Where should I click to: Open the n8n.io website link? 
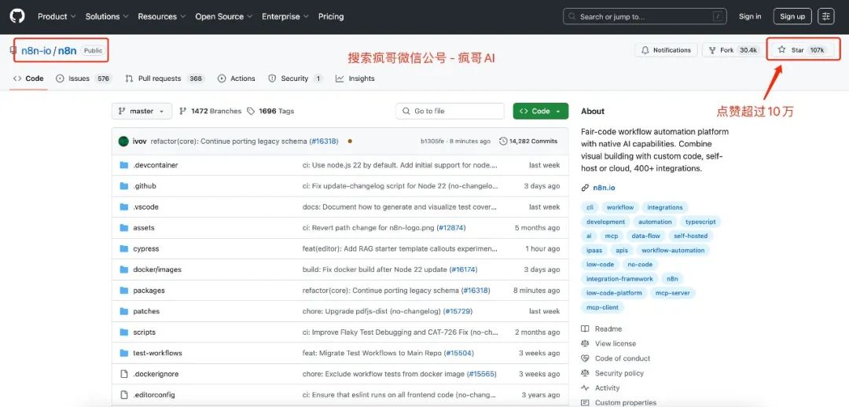604,188
